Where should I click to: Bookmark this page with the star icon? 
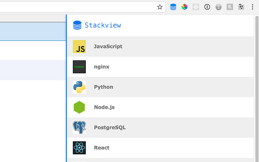160,7
